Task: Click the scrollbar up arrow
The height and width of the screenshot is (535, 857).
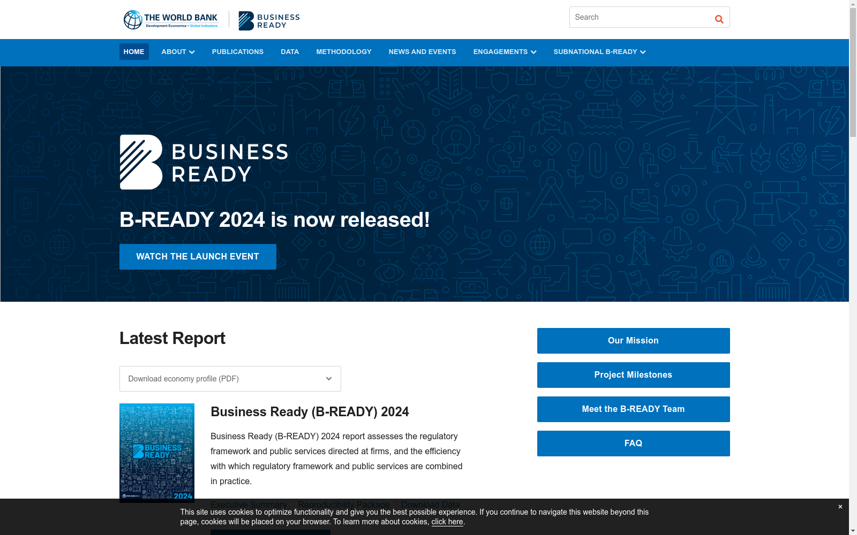Action: pos(853,4)
